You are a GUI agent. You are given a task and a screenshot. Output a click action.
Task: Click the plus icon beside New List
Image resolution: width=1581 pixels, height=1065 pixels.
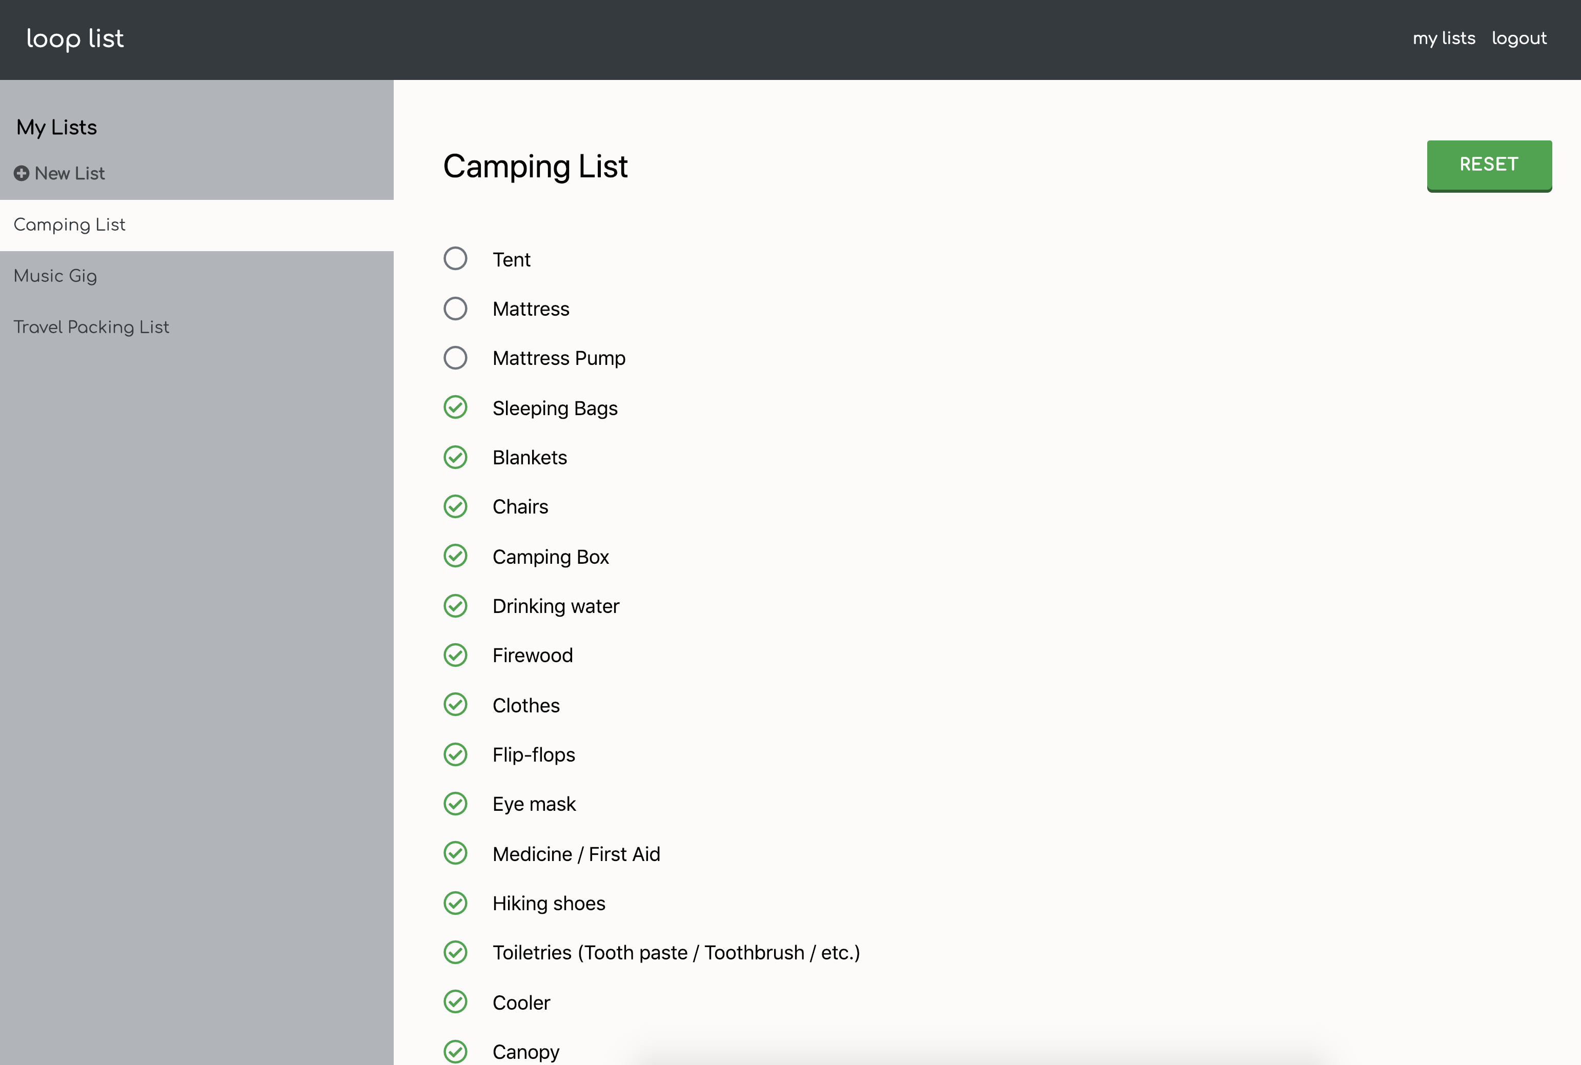(x=21, y=173)
